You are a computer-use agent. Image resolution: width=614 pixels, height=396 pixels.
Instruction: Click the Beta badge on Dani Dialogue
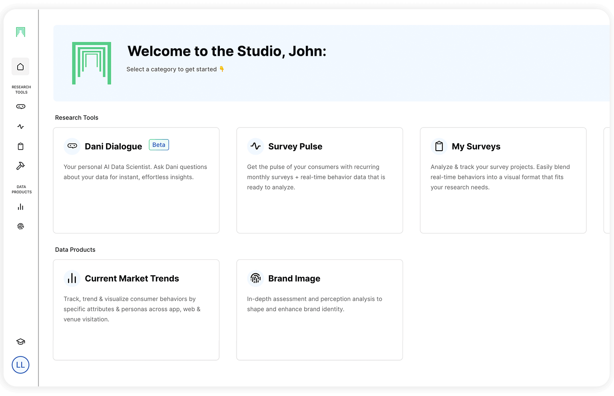coord(159,145)
